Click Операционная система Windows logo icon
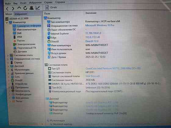Image resolution: width=171 pixels, height=128 pixels. tap(49, 26)
